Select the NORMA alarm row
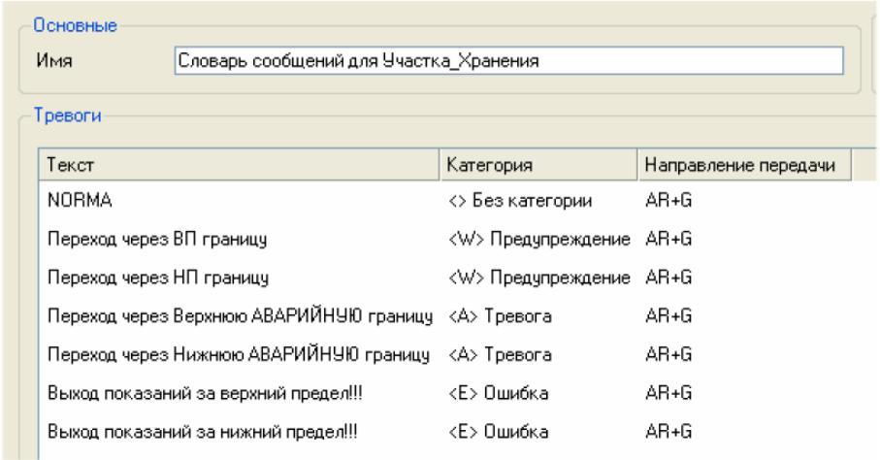The image size is (880, 460). pos(457,201)
